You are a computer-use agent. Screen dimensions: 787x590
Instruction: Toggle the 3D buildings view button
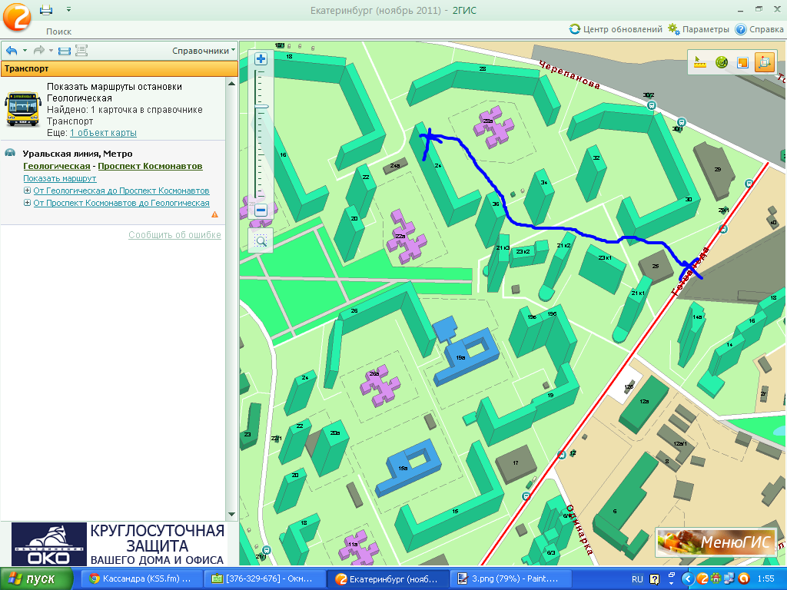click(765, 62)
